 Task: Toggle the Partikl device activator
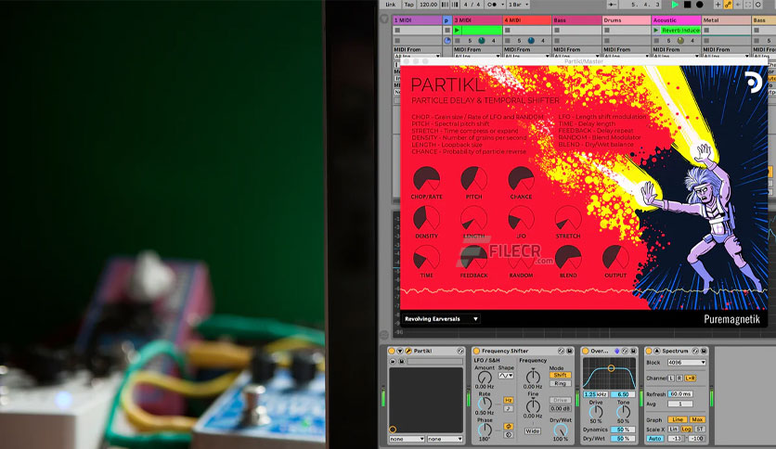(x=392, y=351)
